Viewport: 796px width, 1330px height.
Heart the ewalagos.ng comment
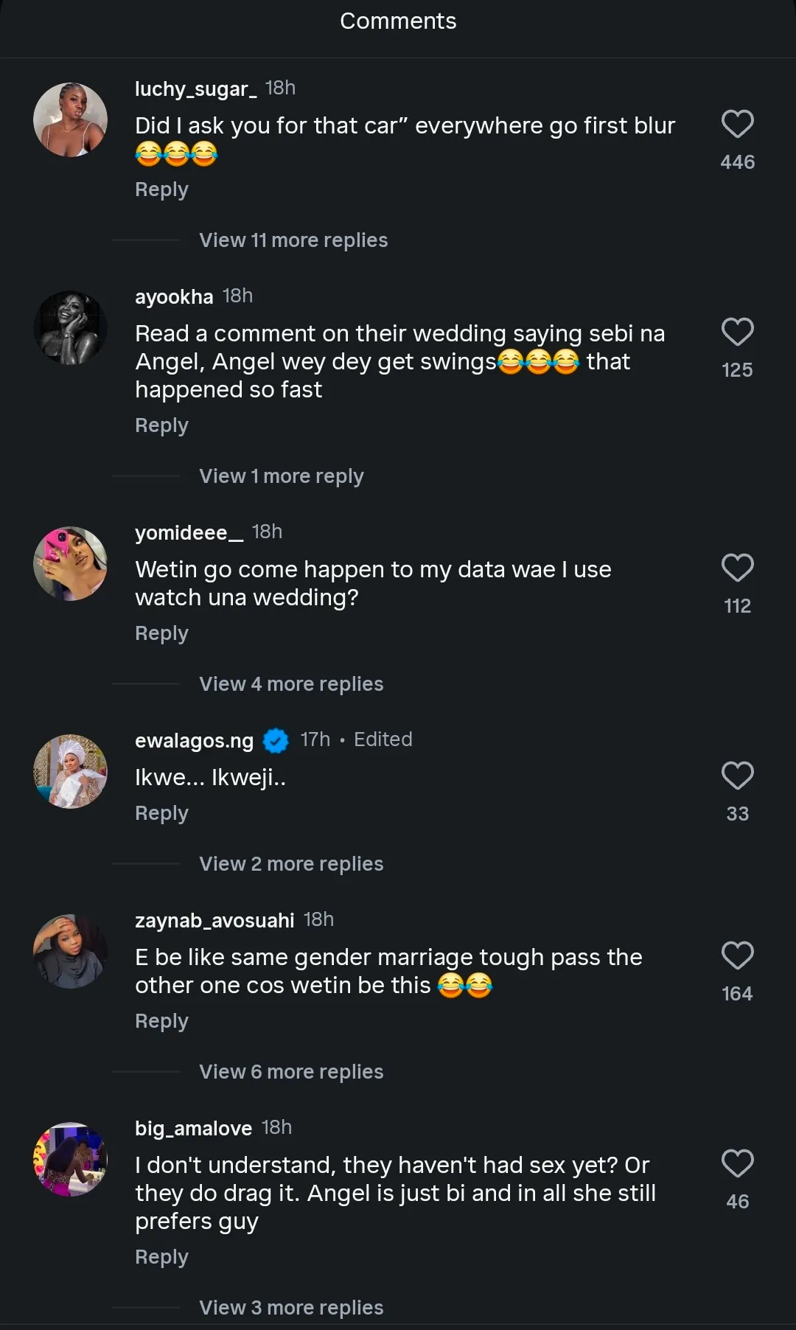coord(737,776)
